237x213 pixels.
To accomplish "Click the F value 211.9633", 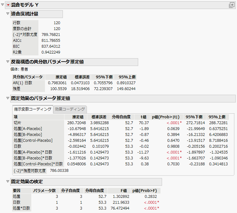I will (x=121, y=202).
